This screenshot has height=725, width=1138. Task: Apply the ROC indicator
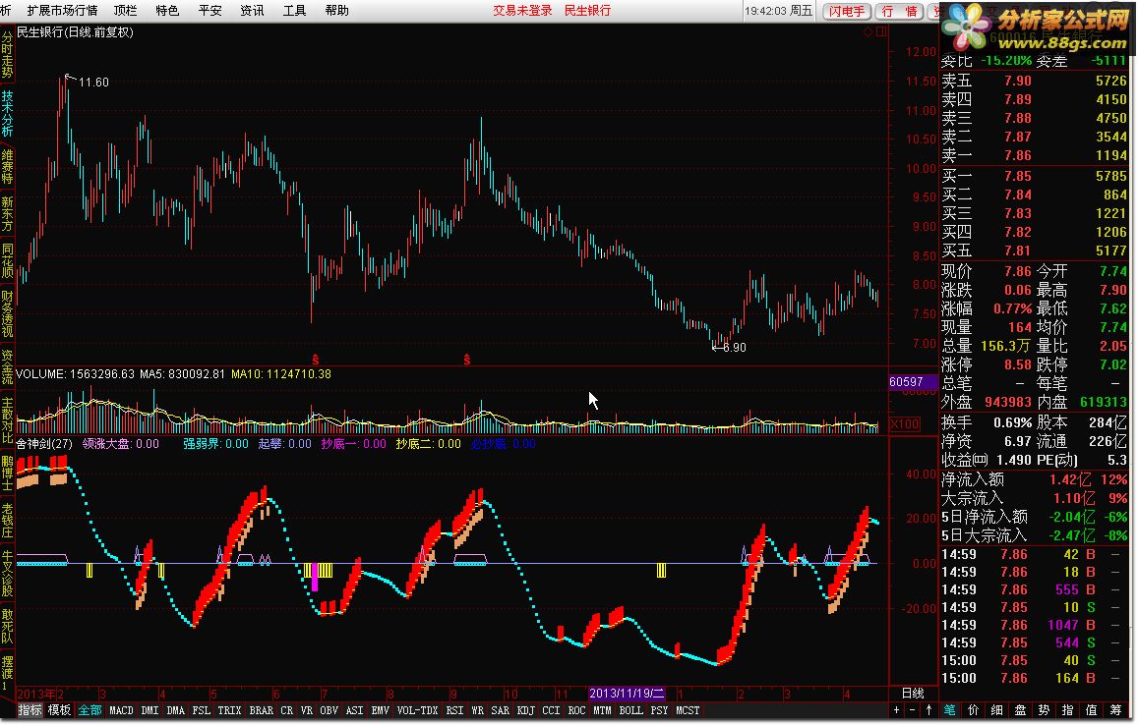pyautogui.click(x=576, y=710)
